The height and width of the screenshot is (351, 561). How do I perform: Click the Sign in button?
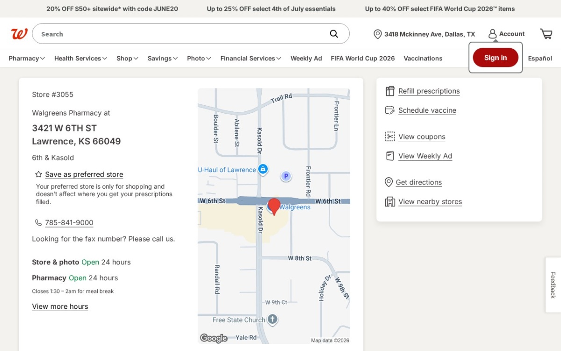point(496,58)
